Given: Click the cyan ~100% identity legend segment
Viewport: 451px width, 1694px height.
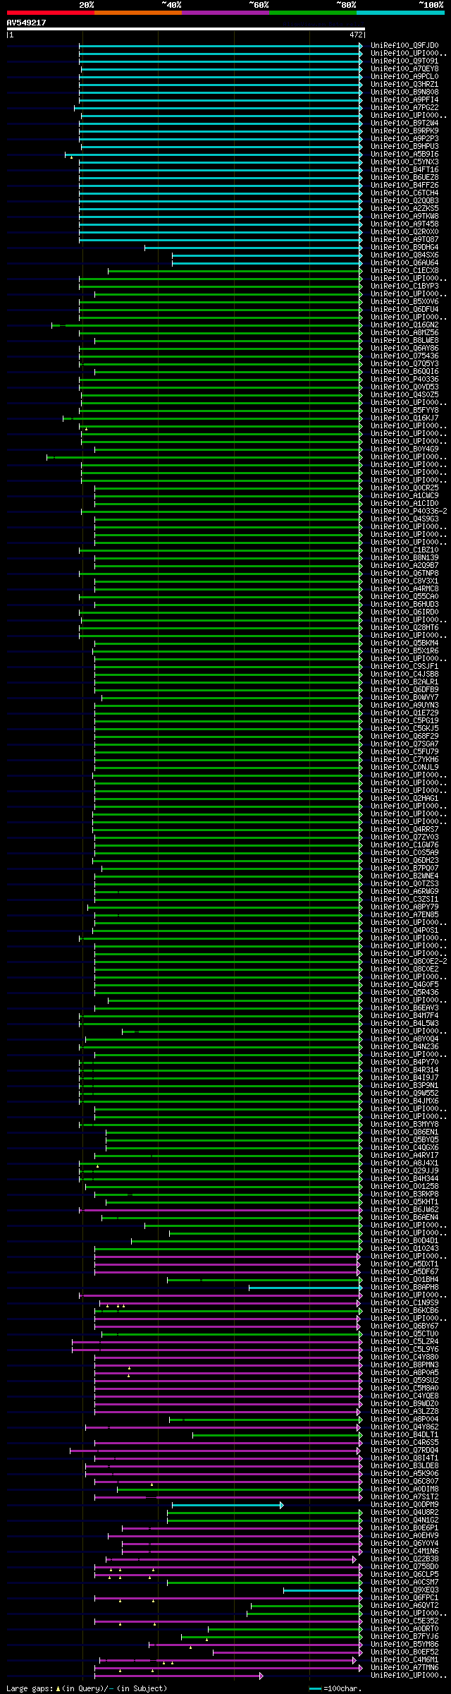Looking at the screenshot, I should pos(400,13).
